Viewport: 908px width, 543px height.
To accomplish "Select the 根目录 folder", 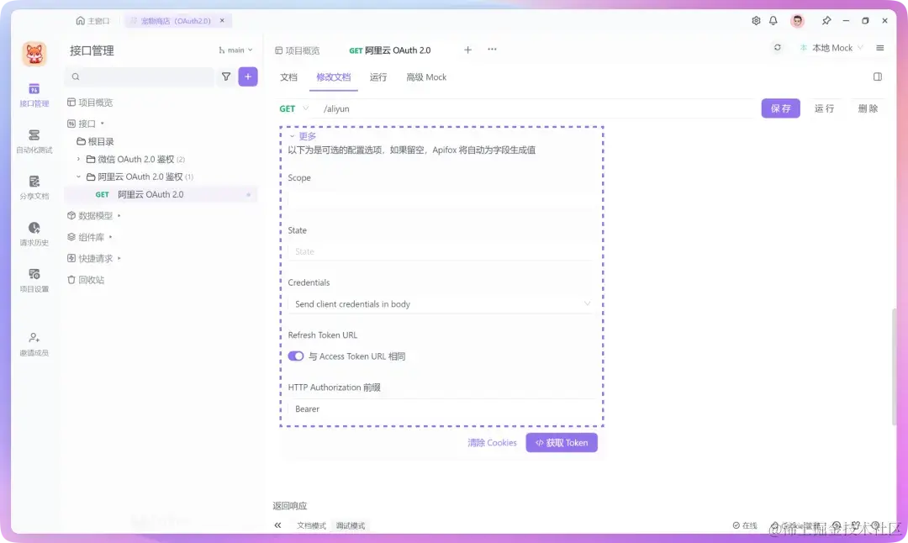I will pos(96,141).
